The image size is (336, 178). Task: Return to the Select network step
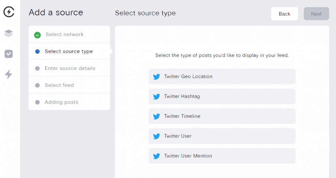tap(69, 34)
